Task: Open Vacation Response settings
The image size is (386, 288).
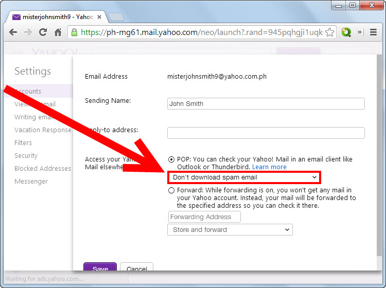Action: click(43, 130)
